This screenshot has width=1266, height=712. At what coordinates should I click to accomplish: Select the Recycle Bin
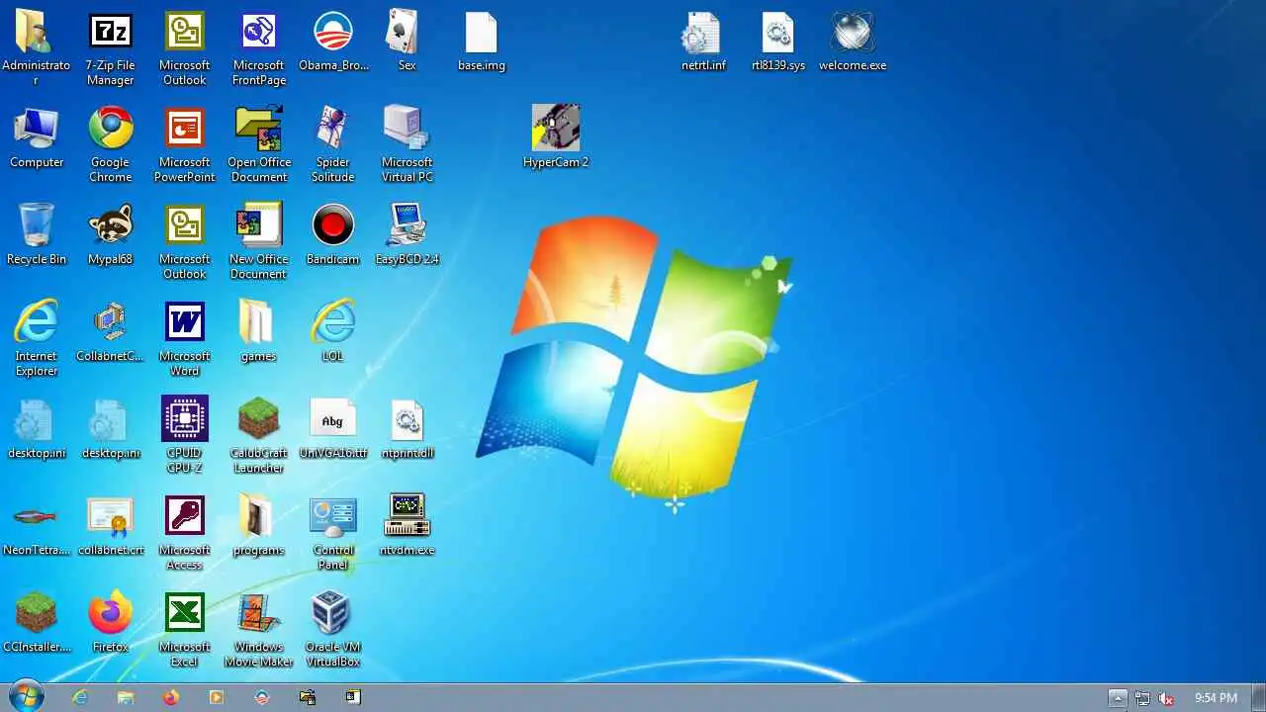(37, 235)
